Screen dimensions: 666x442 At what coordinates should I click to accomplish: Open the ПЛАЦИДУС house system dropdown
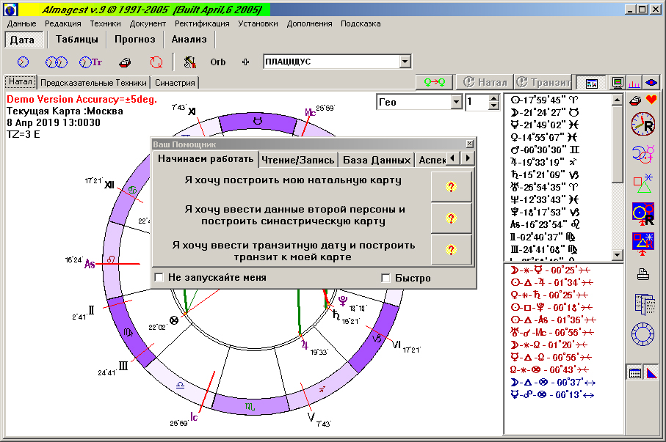(x=405, y=62)
